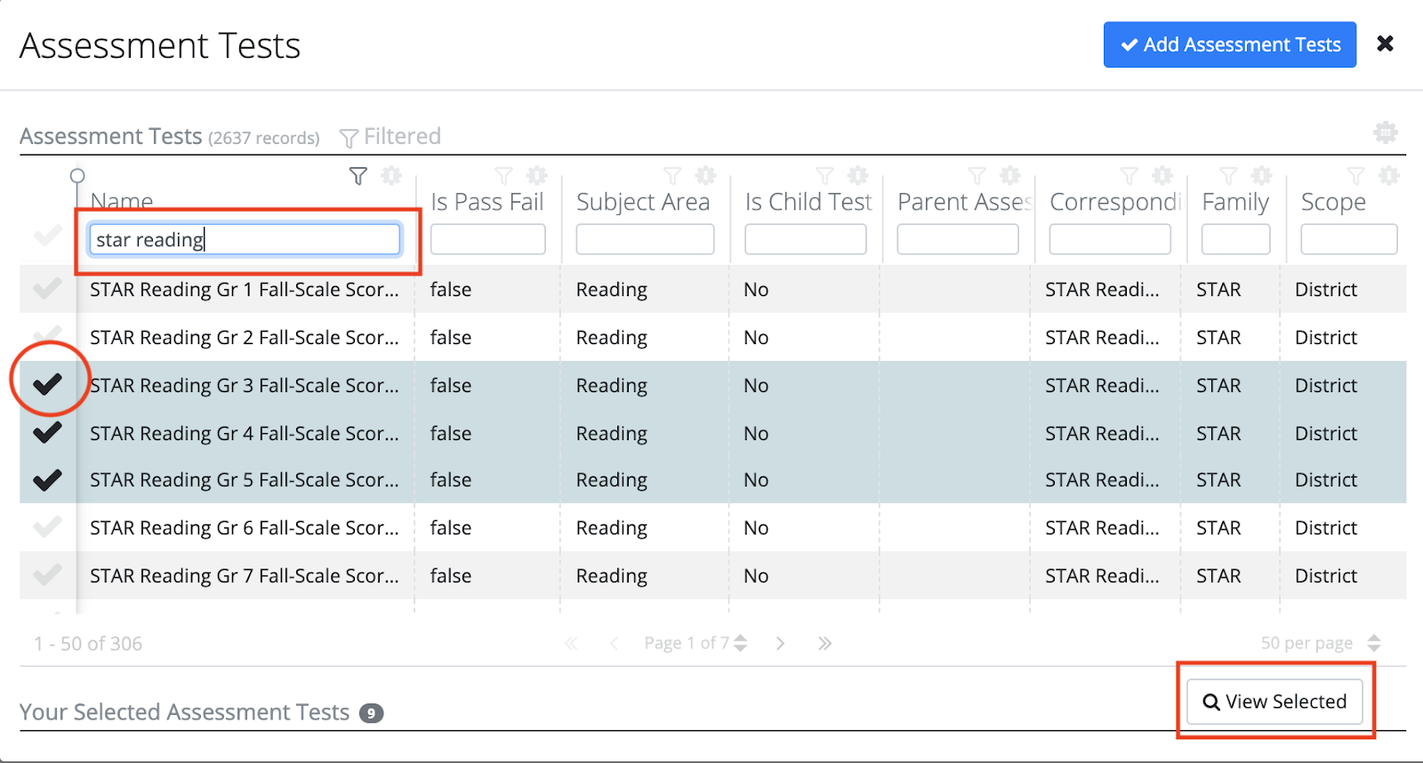Open the Is Pass Fail column gear
1423x763 pixels.
pos(537,175)
